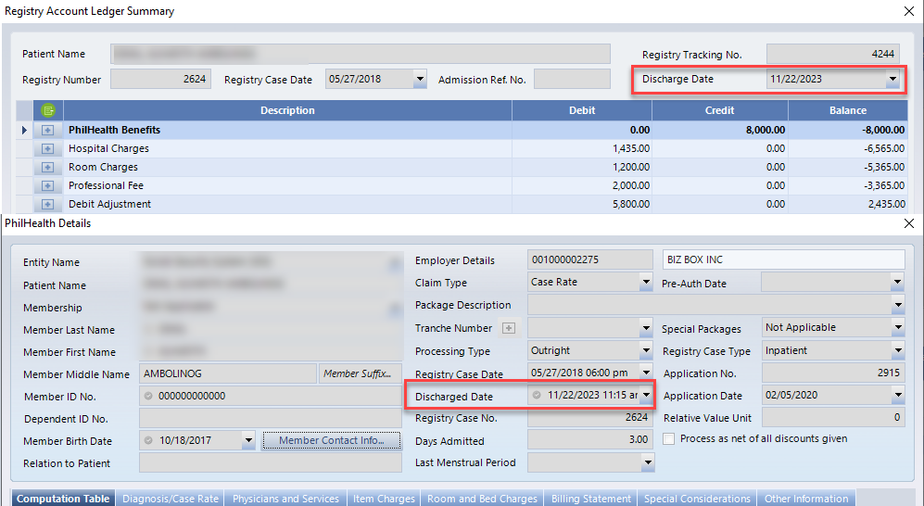Open the Discharge Date picker in ledger summary

coord(892,80)
